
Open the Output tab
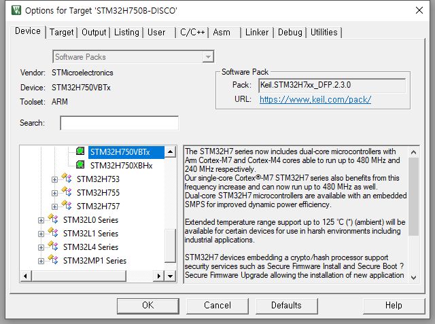coord(94,33)
